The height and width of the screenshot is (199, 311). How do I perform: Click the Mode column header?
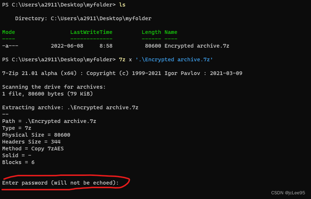8,32
